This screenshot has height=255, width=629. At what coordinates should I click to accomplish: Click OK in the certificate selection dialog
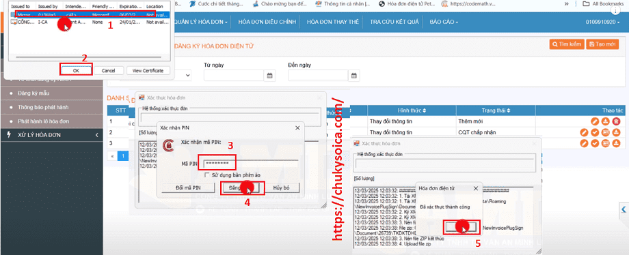click(76, 70)
